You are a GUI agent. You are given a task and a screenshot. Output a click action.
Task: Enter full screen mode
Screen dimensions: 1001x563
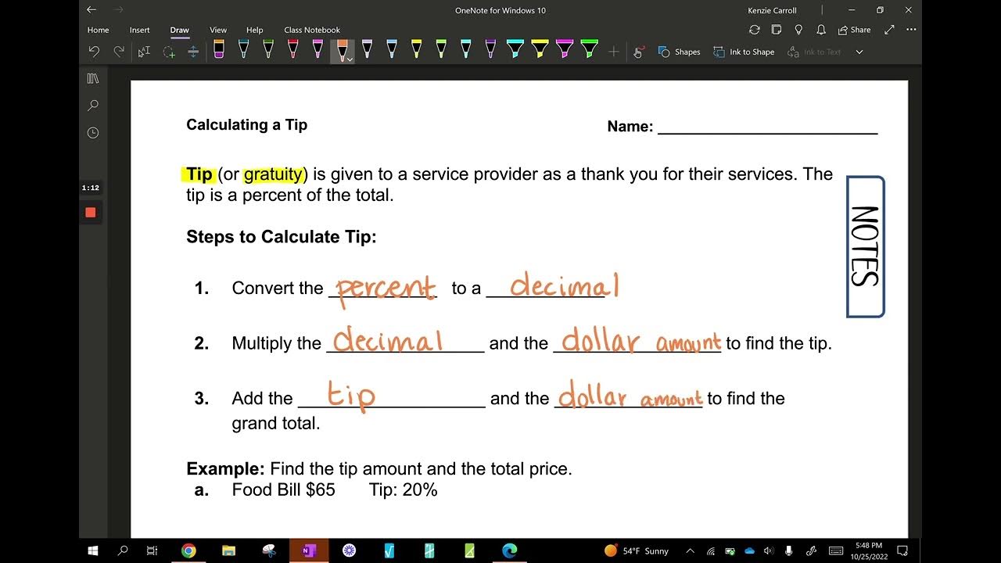click(x=889, y=30)
